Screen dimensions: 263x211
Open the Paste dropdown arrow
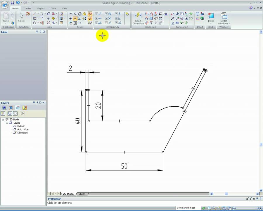pos(6,23)
